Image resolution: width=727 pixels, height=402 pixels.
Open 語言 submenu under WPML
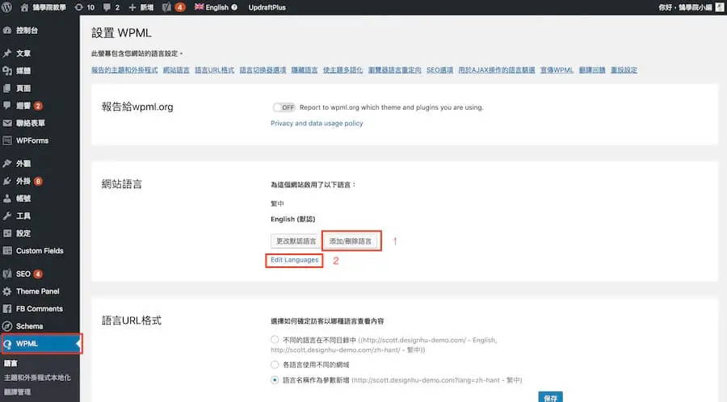(x=11, y=363)
